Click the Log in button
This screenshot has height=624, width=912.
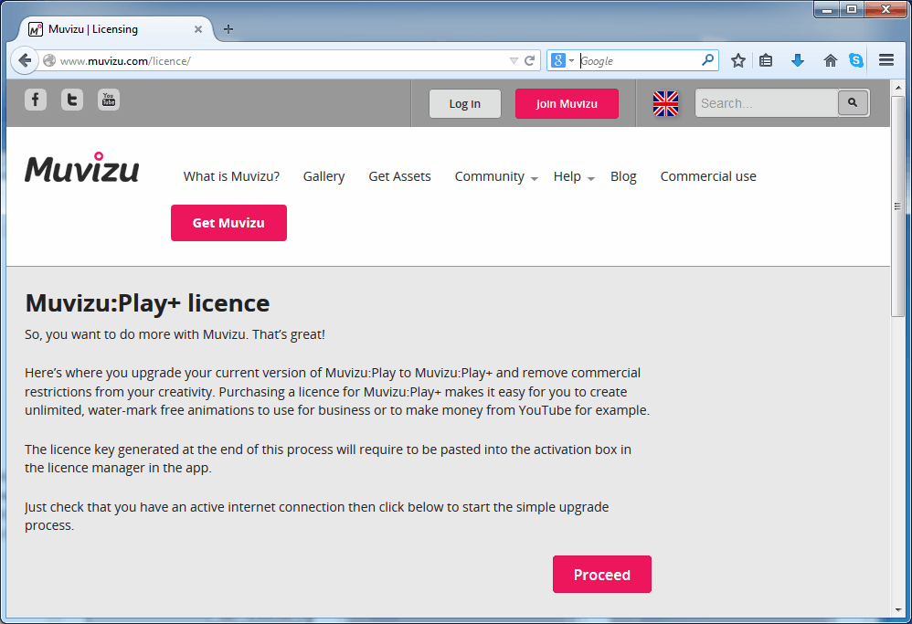click(x=465, y=103)
